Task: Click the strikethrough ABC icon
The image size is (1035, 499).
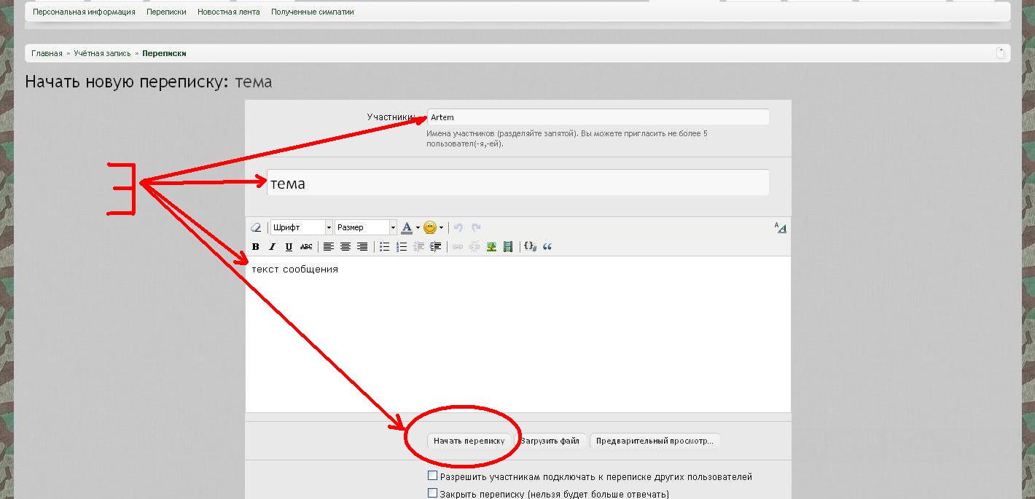Action: [x=306, y=247]
